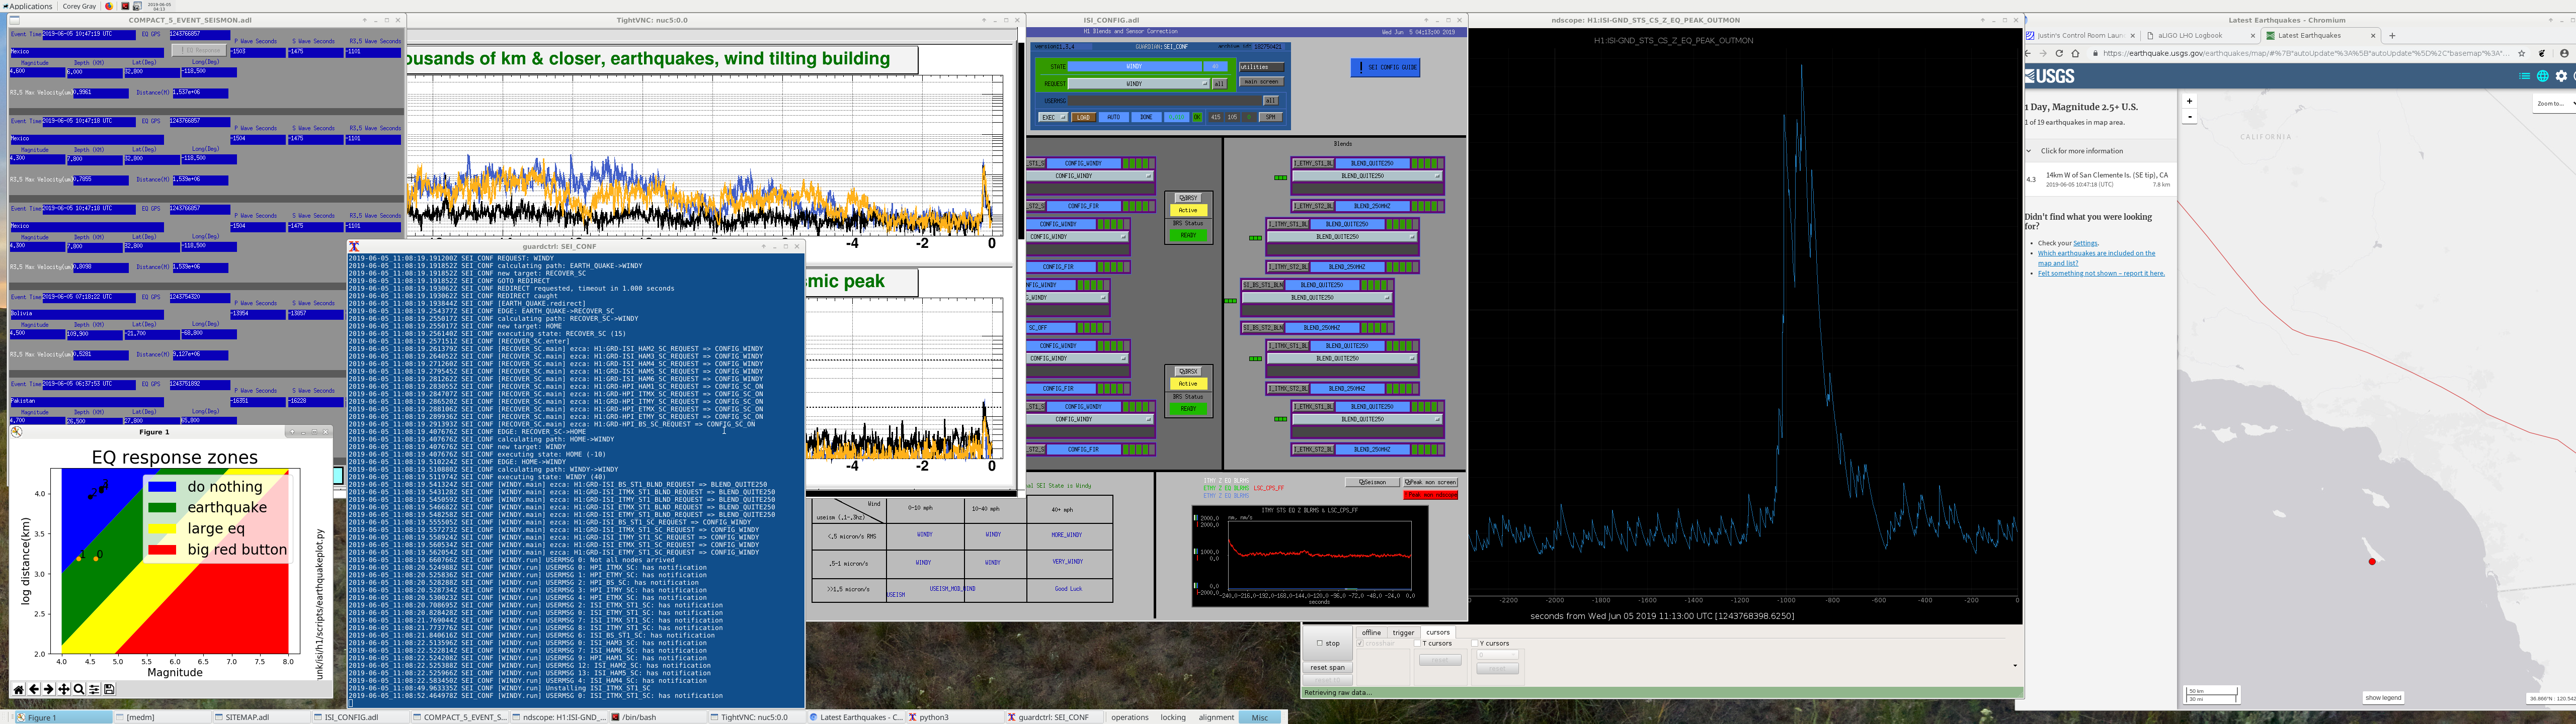Click the Chromium home icon
2576x724 pixels.
(x=2075, y=53)
